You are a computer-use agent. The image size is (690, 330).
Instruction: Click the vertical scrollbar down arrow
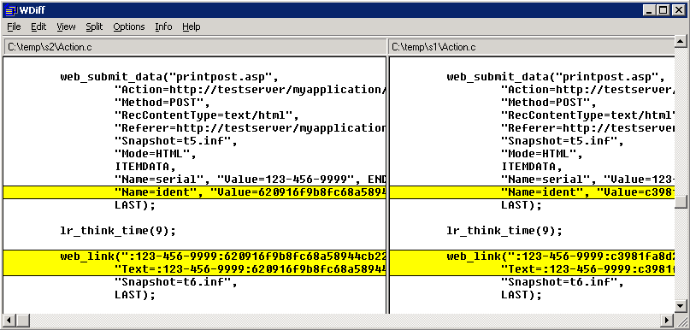coord(681,305)
